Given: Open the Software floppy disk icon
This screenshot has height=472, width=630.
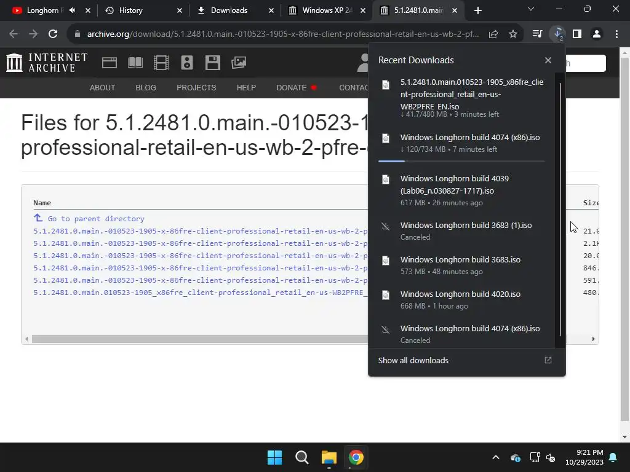Looking at the screenshot, I should pos(212,63).
